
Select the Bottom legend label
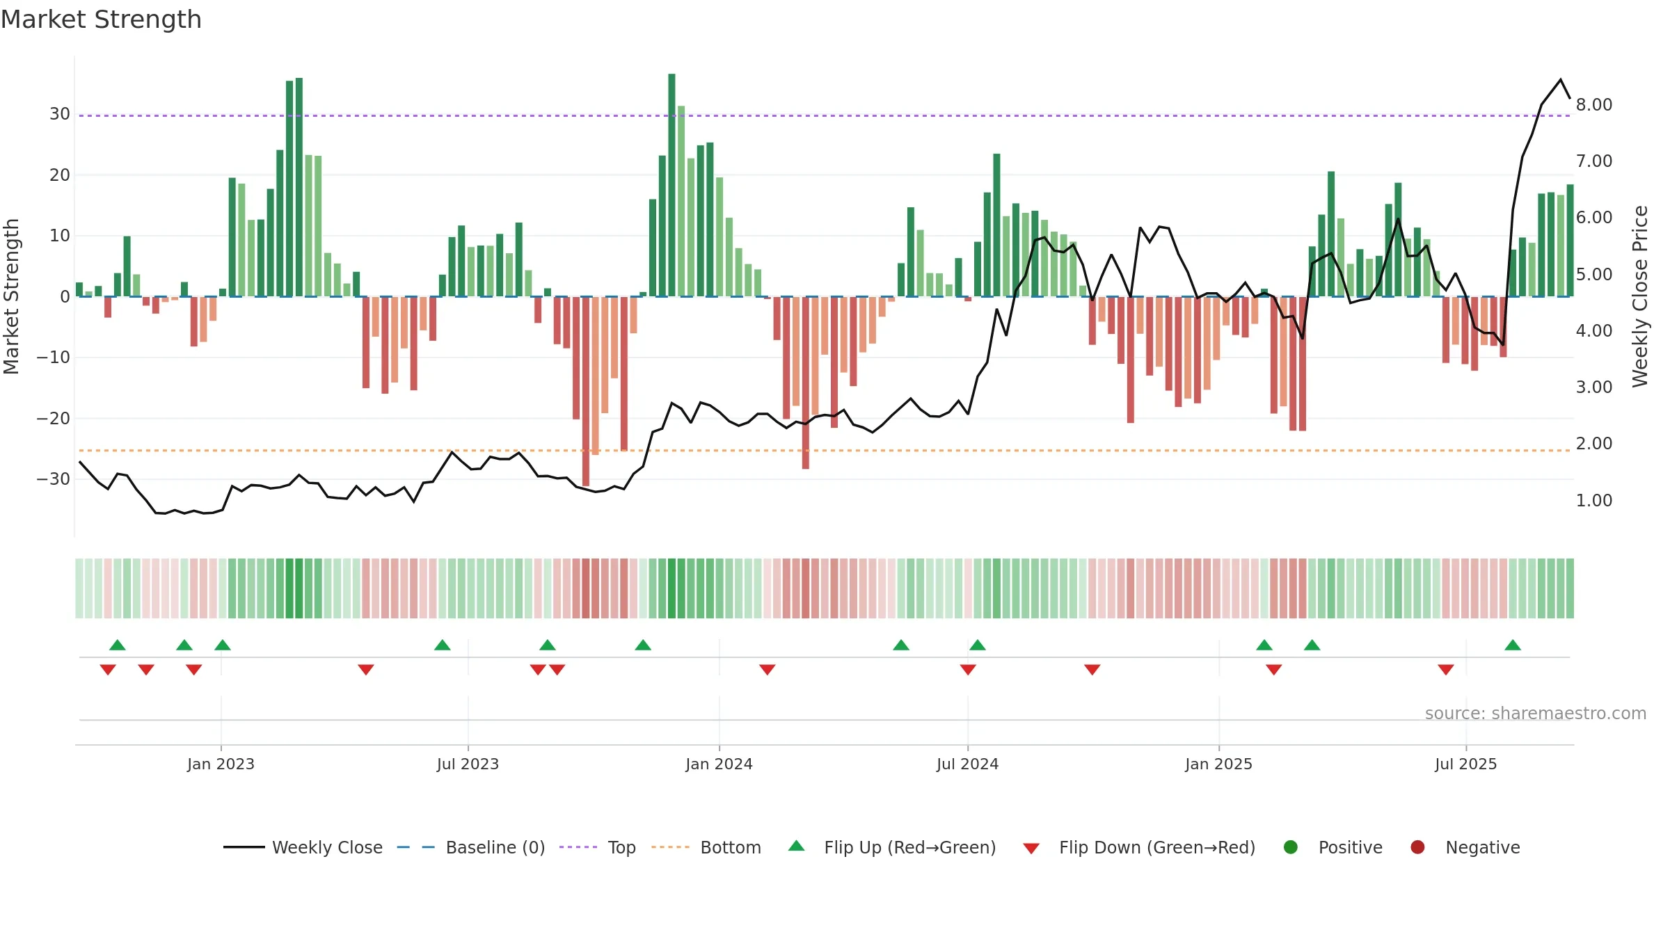click(x=731, y=847)
